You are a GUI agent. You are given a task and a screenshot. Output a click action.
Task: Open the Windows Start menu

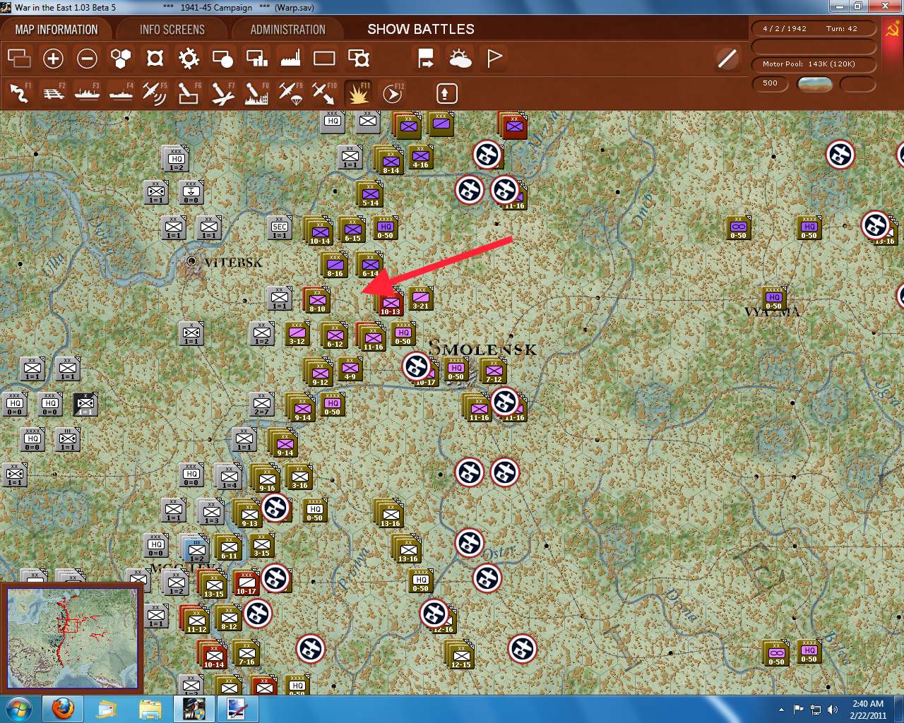pos(19,709)
